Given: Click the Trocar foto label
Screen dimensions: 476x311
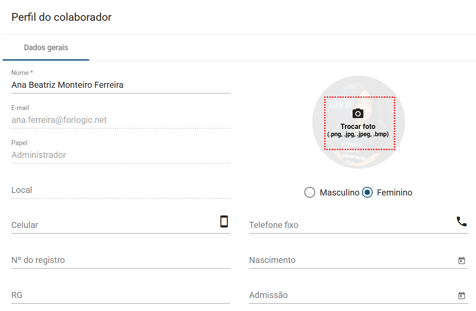Looking at the screenshot, I should click(358, 127).
